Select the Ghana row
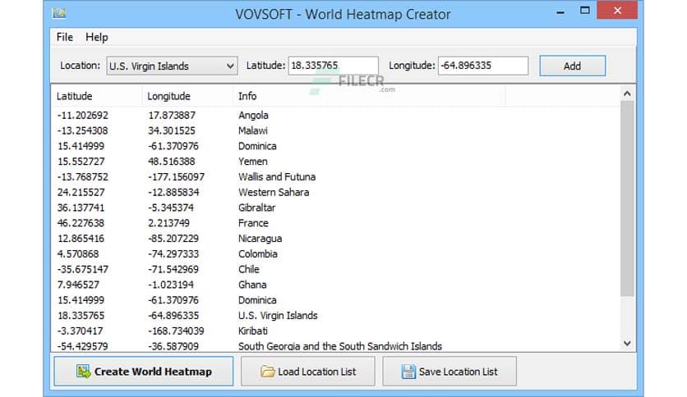 [335, 285]
